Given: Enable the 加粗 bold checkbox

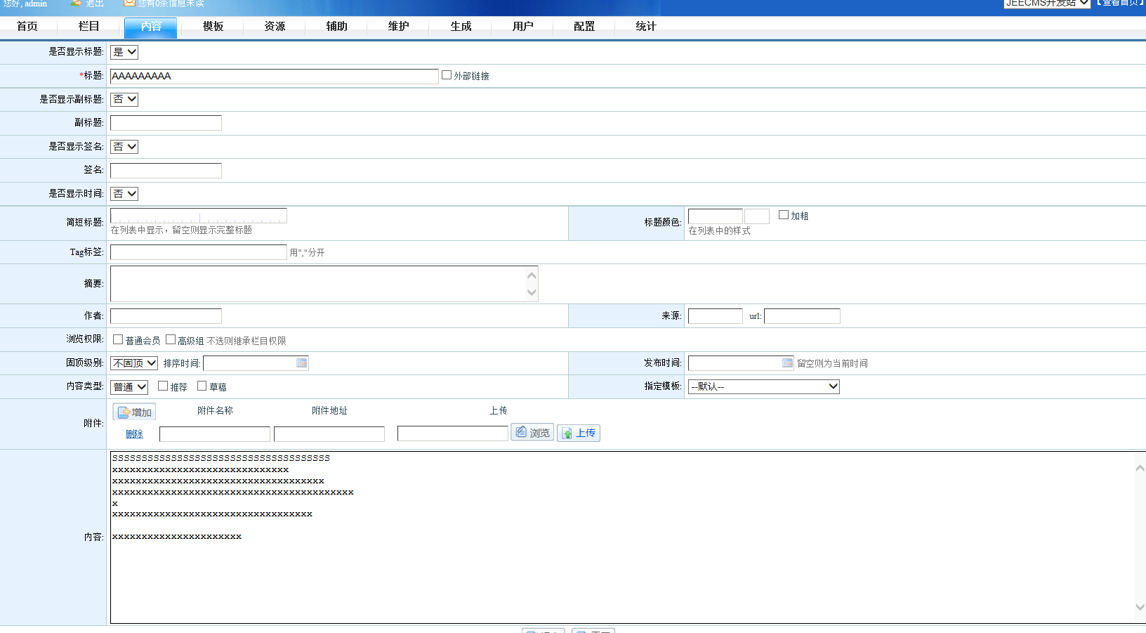Looking at the screenshot, I should coord(784,215).
